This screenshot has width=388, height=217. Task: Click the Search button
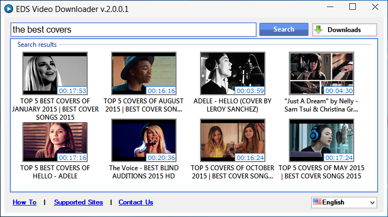coord(284,29)
